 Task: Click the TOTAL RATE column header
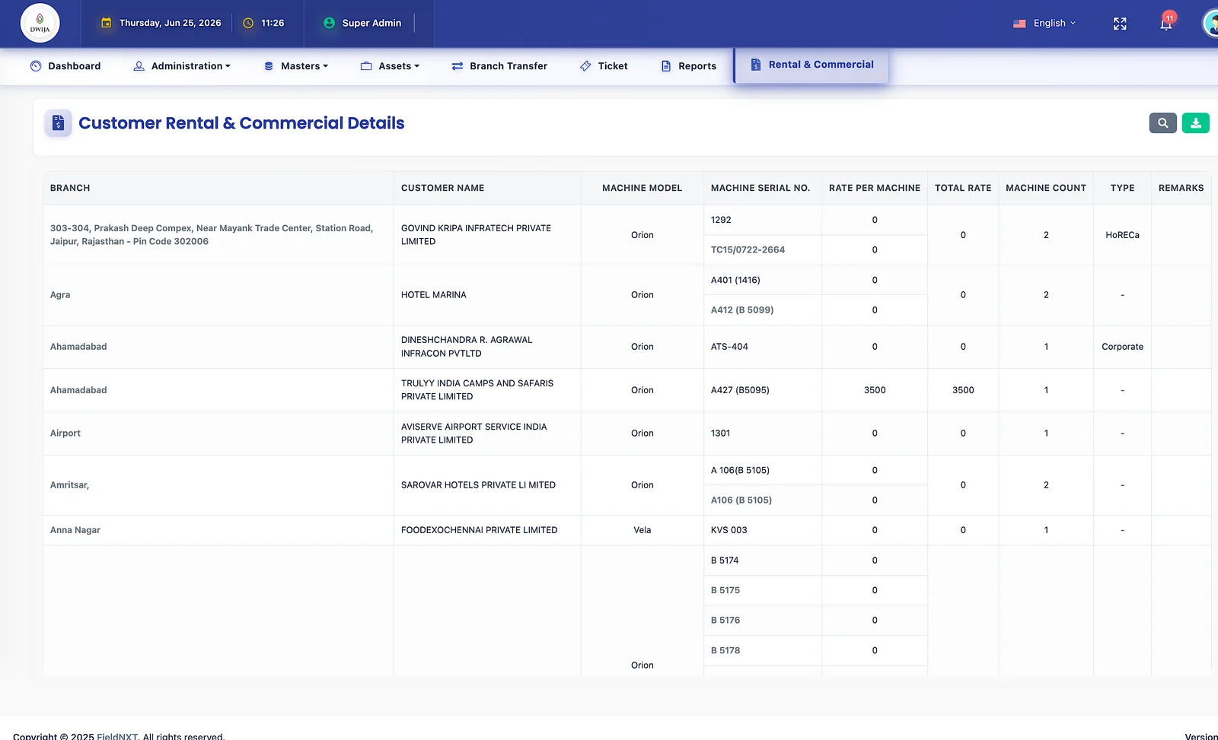(963, 188)
